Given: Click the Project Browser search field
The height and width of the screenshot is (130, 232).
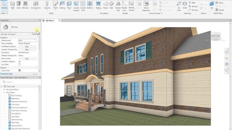Looking at the screenshot, I should [x=21, y=82].
